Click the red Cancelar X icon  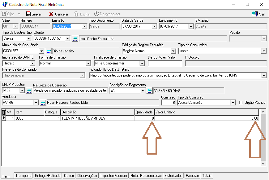point(51,14)
